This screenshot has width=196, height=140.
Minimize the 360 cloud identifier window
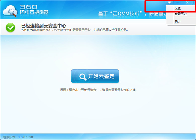pyautogui.click(x=178, y=2)
